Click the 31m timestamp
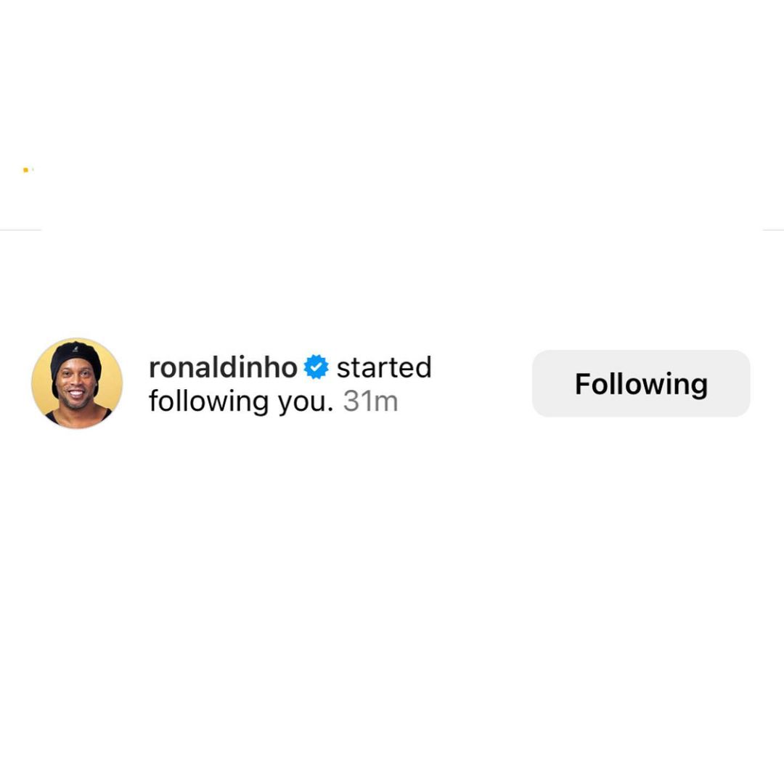Viewport: 784px width, 784px height. tap(370, 401)
